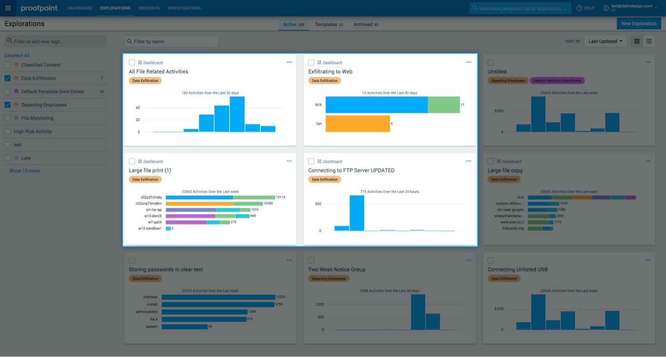
Task: Click the Help question mark icon
Action: click(x=579, y=8)
